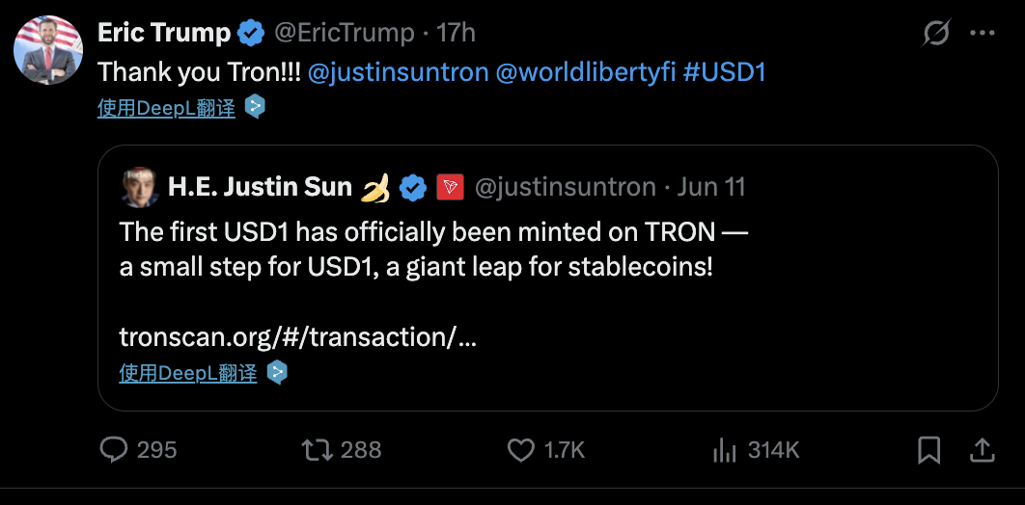Share the tweet via upload icon
Image resolution: width=1025 pixels, height=505 pixels.
(x=982, y=449)
